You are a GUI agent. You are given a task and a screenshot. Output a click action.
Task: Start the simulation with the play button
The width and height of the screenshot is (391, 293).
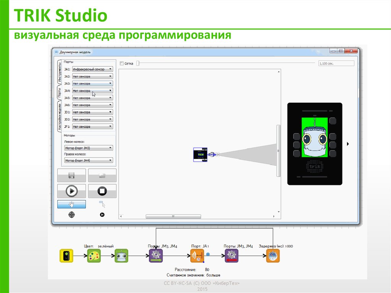pos(71,191)
